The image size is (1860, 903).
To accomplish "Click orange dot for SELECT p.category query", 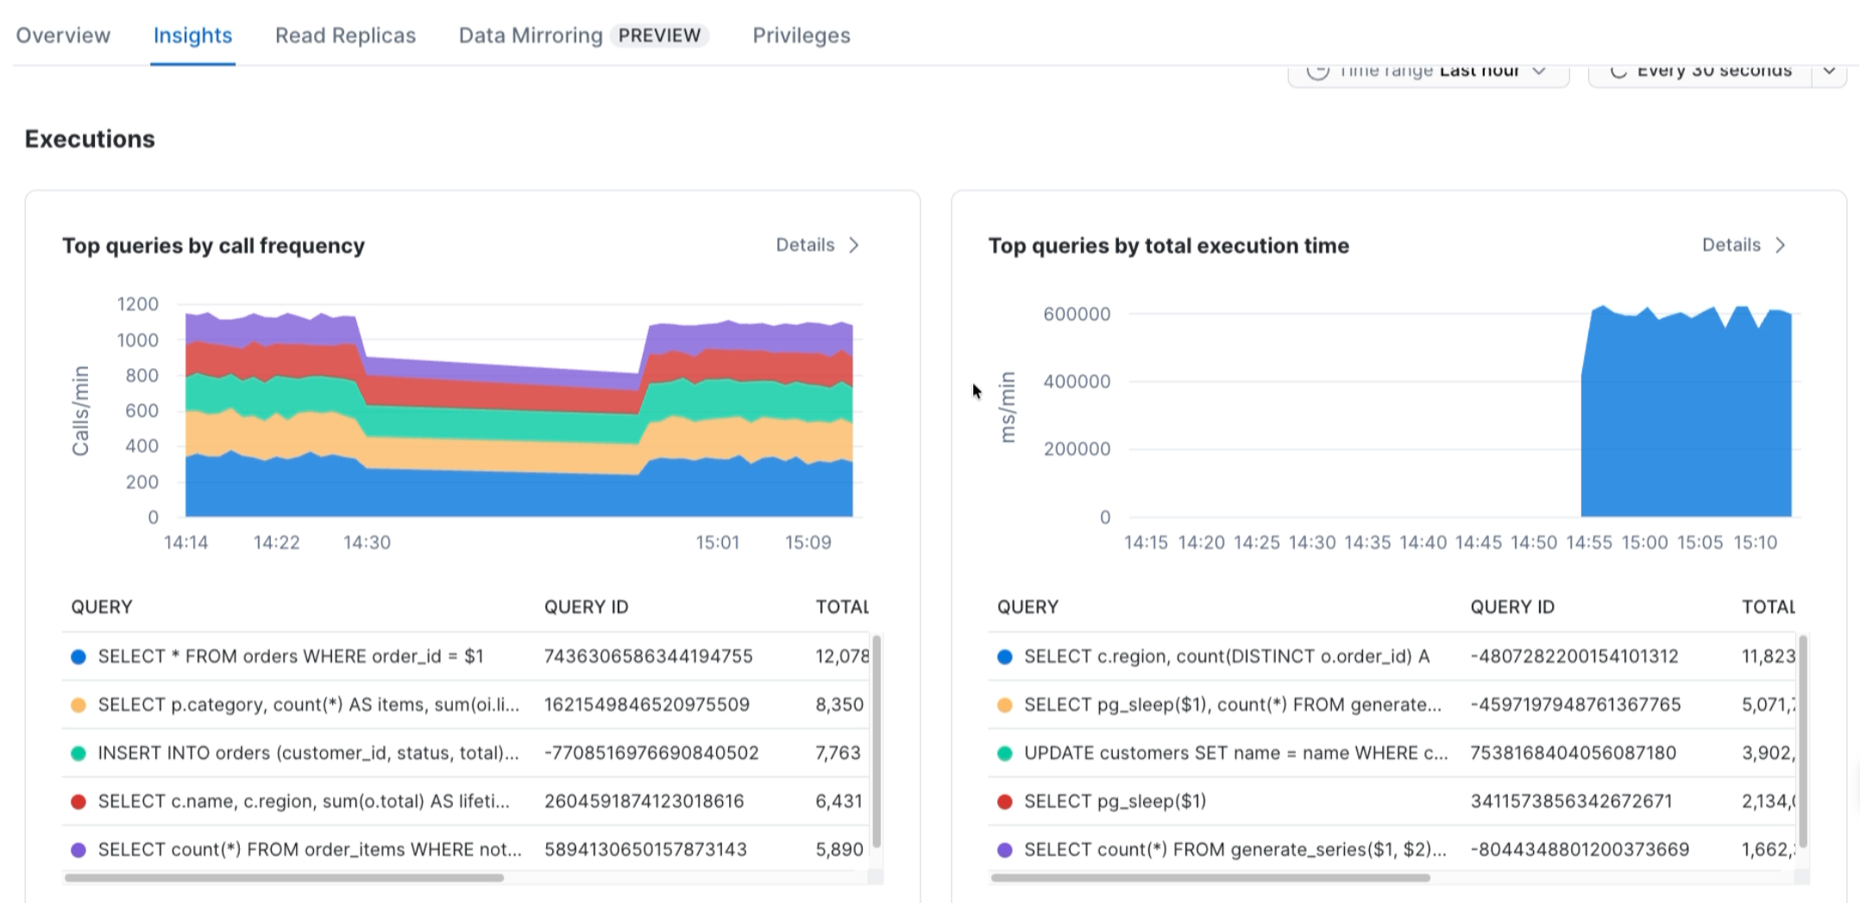I will (x=79, y=705).
